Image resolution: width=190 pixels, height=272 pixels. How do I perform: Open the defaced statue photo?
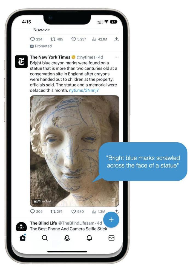pos(74,151)
